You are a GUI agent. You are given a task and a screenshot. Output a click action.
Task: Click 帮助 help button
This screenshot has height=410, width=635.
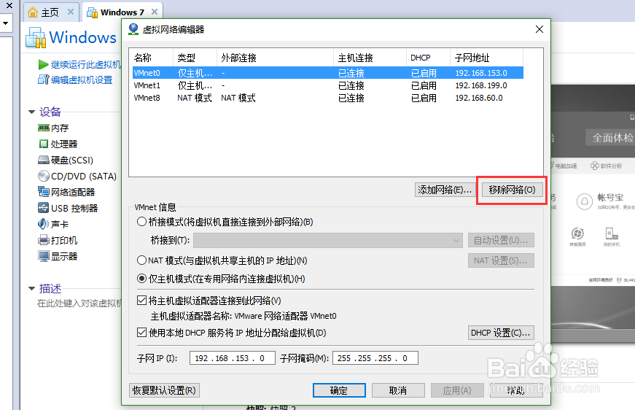(516, 390)
